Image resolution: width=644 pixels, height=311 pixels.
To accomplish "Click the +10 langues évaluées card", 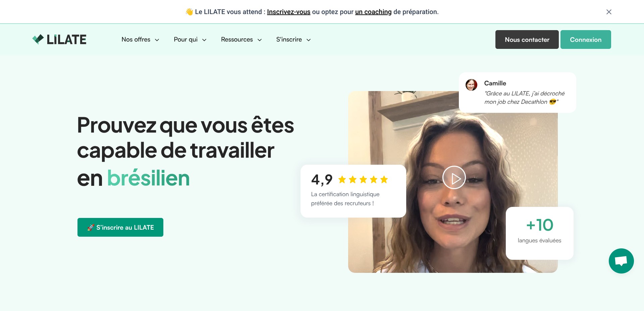I will coord(539,233).
